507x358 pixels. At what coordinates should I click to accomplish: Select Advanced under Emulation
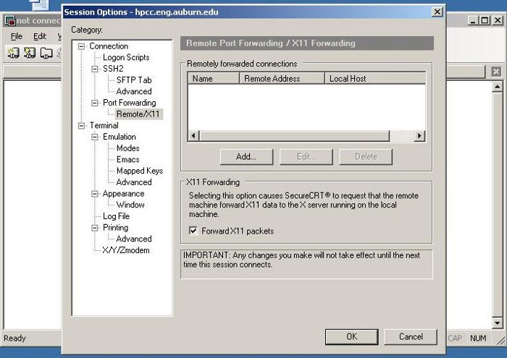[134, 182]
